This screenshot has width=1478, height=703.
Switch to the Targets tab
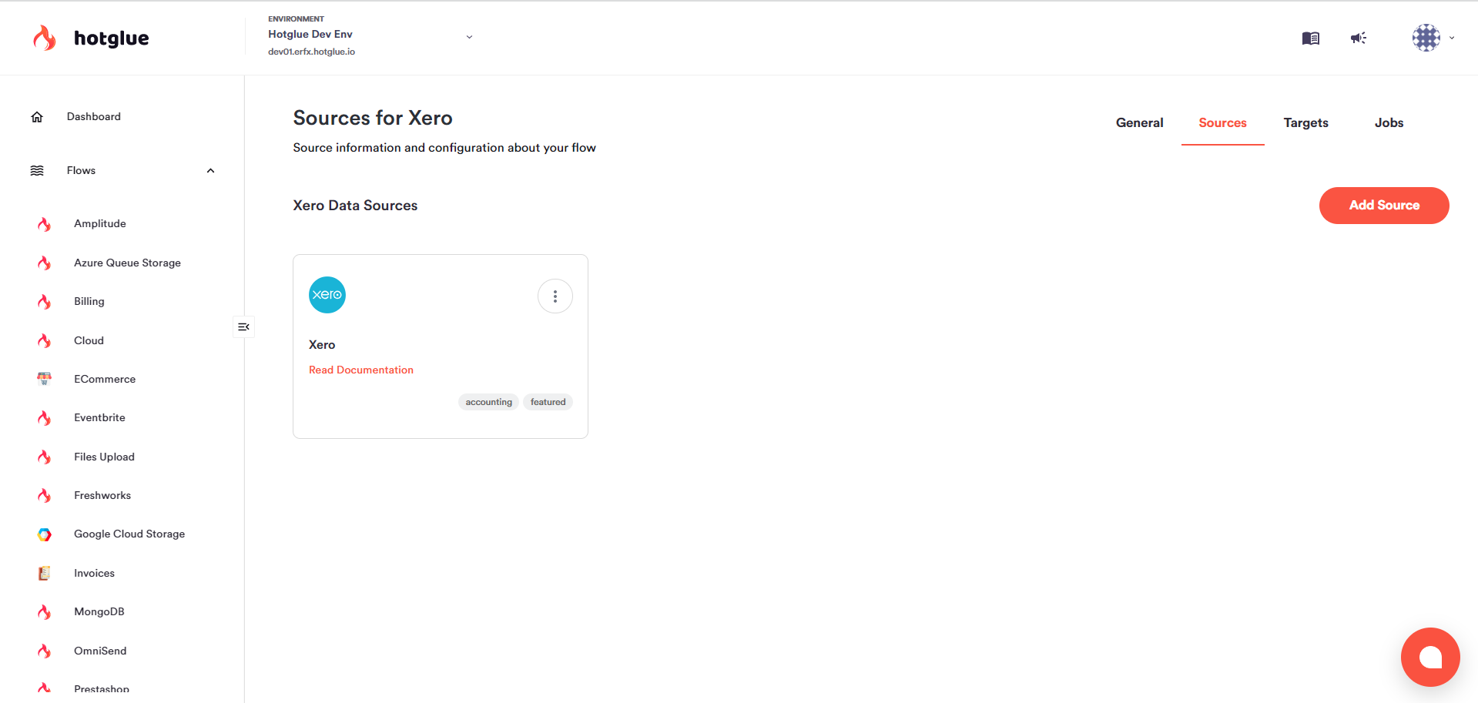[x=1306, y=123]
